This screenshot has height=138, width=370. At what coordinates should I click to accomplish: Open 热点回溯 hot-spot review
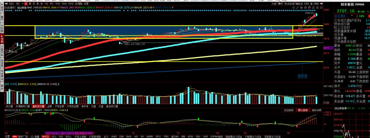pyautogui.click(x=289, y=4)
